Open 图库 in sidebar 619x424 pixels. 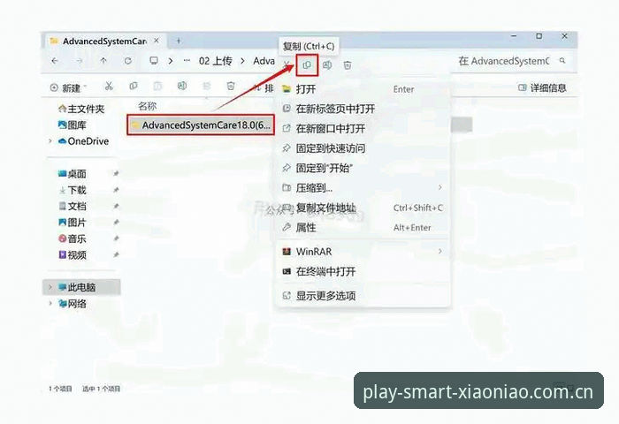73,125
